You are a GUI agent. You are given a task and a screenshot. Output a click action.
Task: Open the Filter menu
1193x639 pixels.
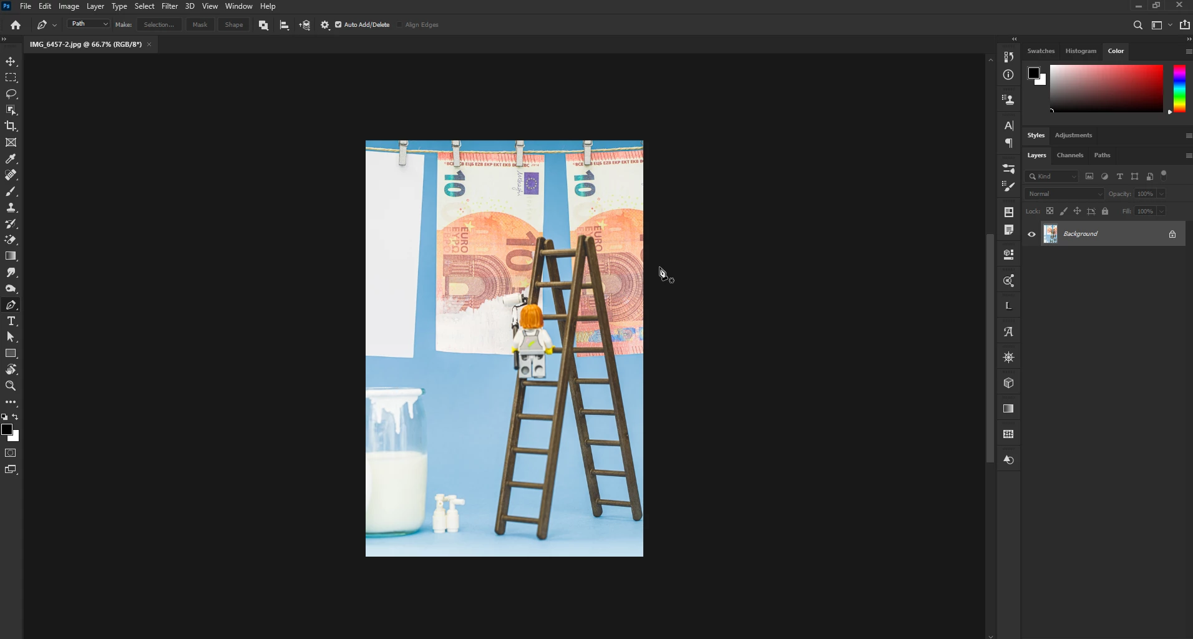pyautogui.click(x=170, y=6)
